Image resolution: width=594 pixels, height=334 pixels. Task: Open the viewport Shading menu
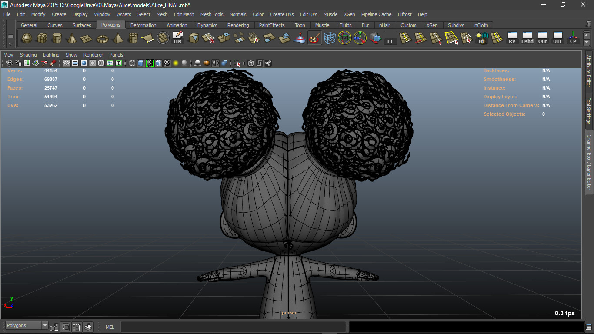tap(28, 55)
